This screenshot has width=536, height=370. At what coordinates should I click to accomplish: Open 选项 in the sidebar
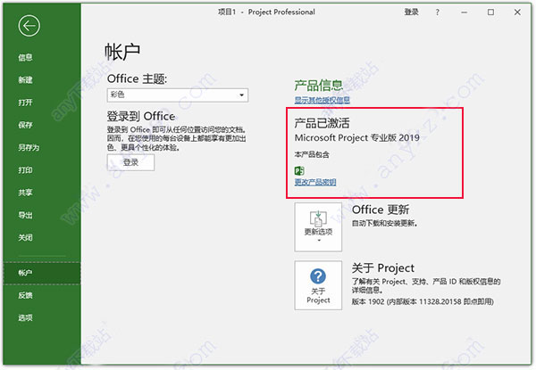coord(25,317)
